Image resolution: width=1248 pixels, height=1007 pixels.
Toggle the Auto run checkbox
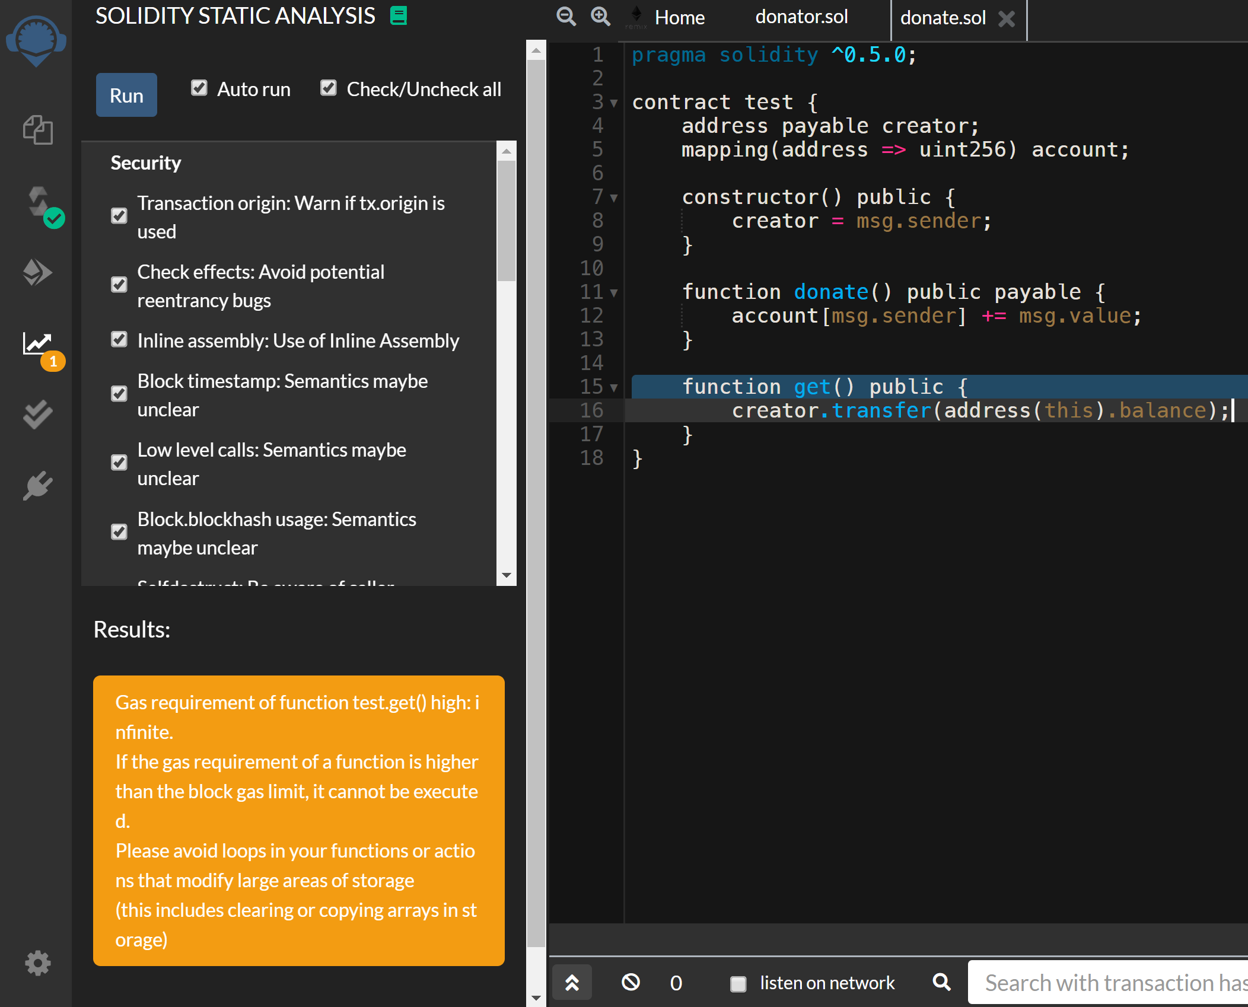[x=199, y=88]
